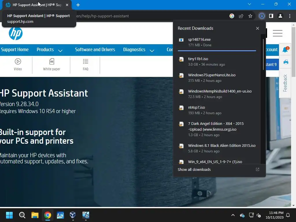Image resolution: width=296 pixels, height=222 pixels.
Task: Close the HP Support Assistant tab
Action: [x=67, y=5]
